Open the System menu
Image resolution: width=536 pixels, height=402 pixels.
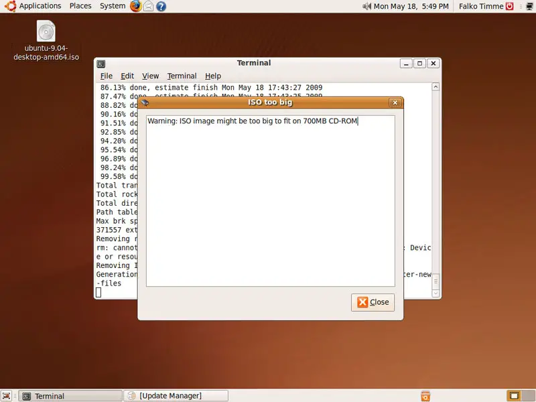click(x=113, y=6)
